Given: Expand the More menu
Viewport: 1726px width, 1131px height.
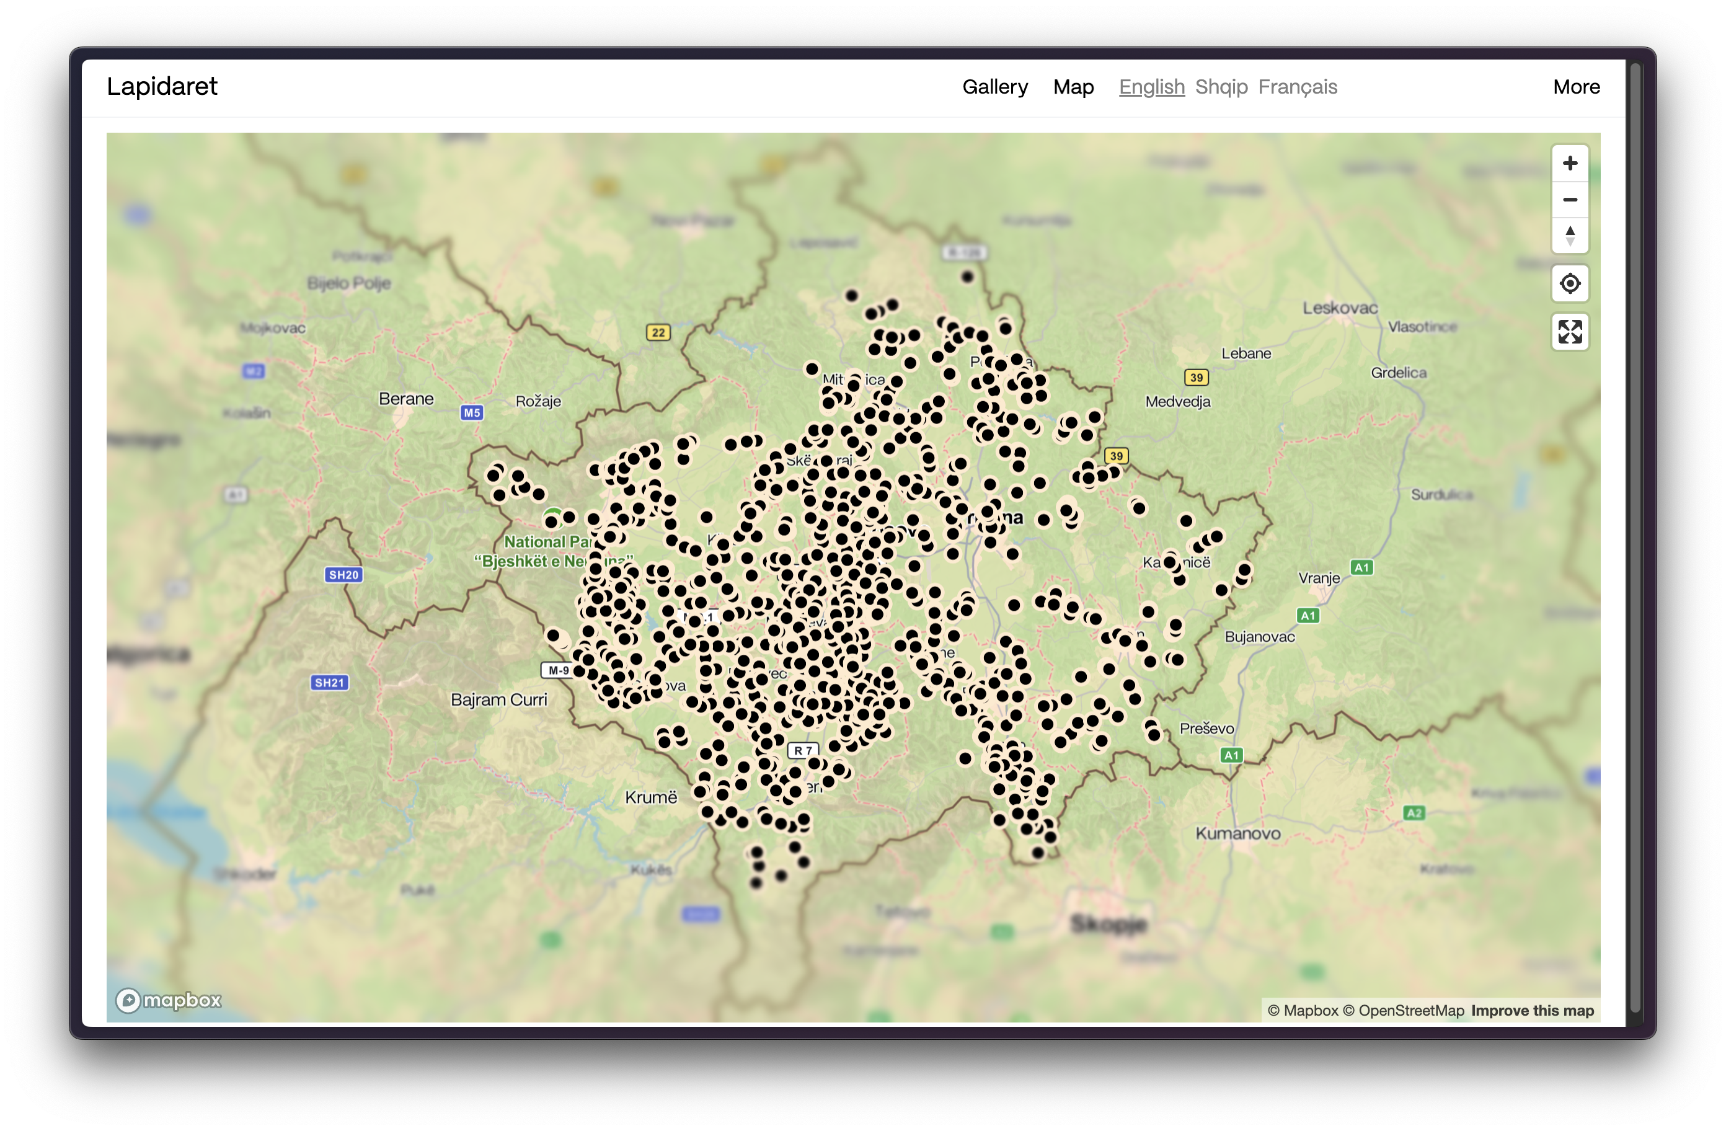Looking at the screenshot, I should tap(1576, 87).
